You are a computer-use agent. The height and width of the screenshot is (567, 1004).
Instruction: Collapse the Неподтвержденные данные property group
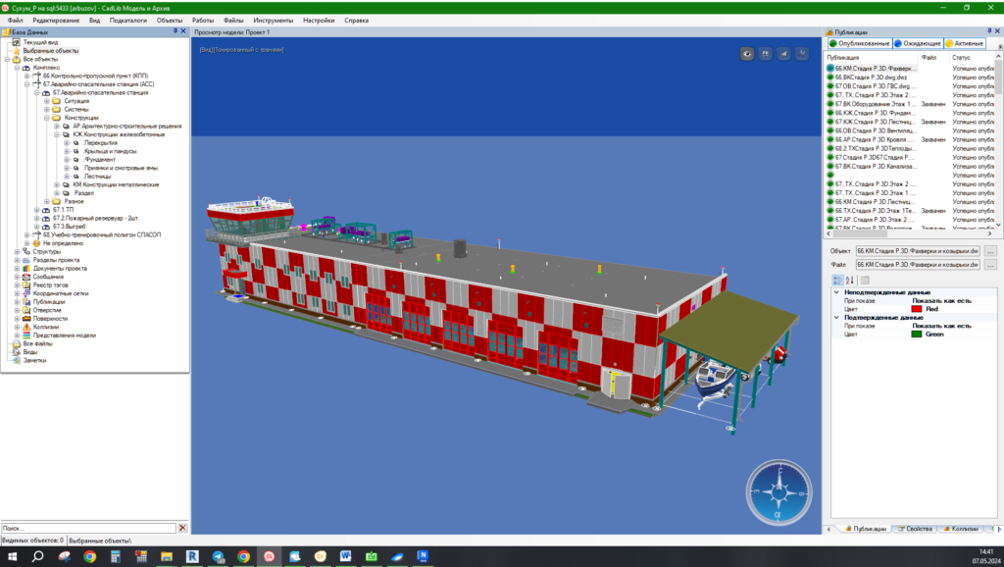tap(835, 291)
